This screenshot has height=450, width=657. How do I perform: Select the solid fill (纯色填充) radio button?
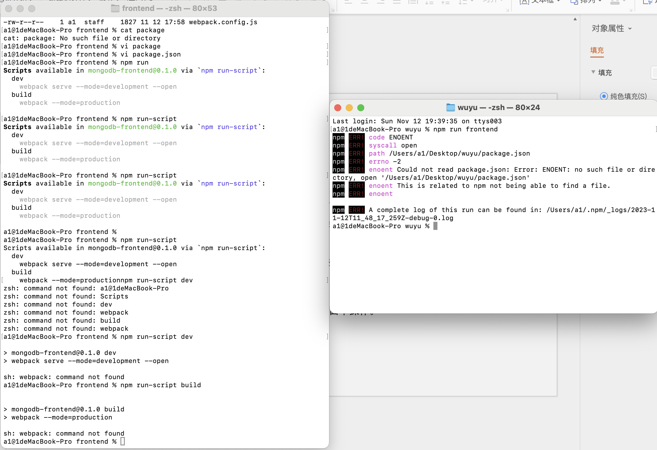(604, 96)
